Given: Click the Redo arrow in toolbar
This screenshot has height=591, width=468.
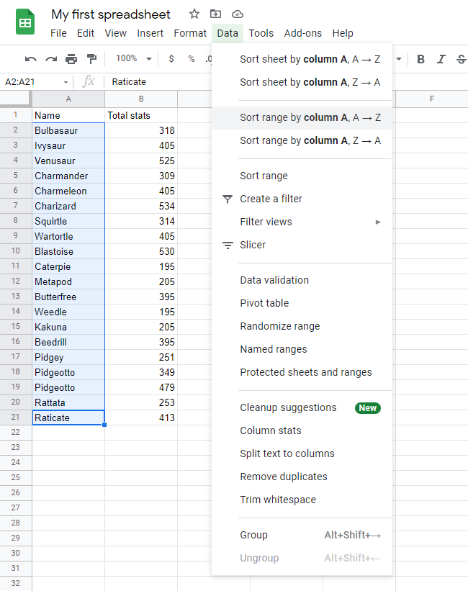Looking at the screenshot, I should [x=51, y=59].
